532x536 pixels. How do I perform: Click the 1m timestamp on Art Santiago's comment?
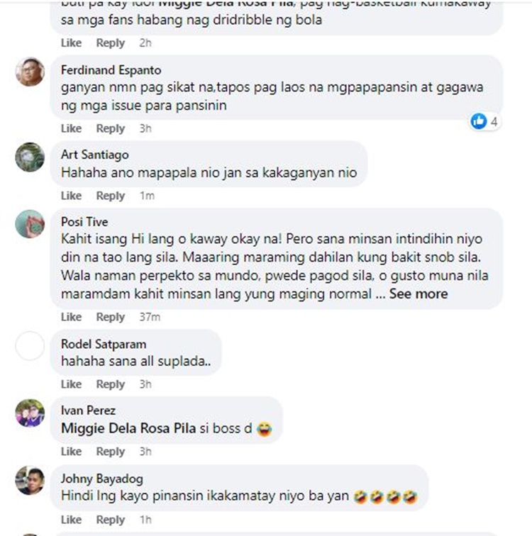pyautogui.click(x=147, y=196)
